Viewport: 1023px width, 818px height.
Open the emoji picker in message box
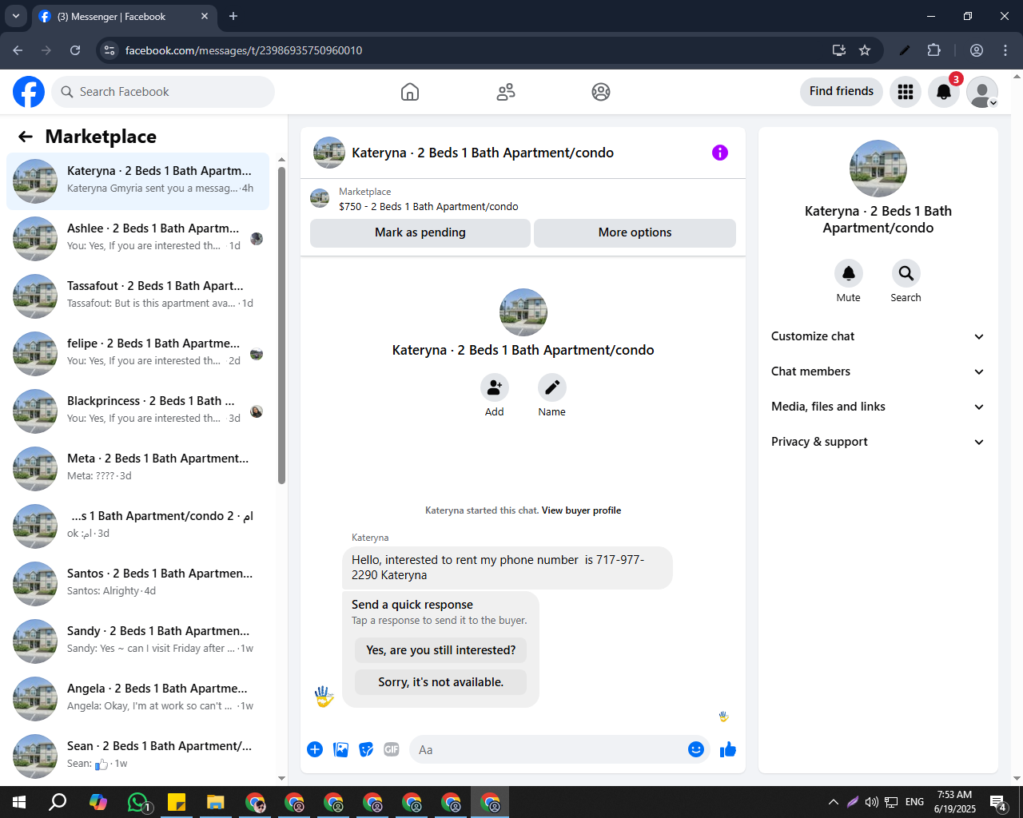pos(696,749)
